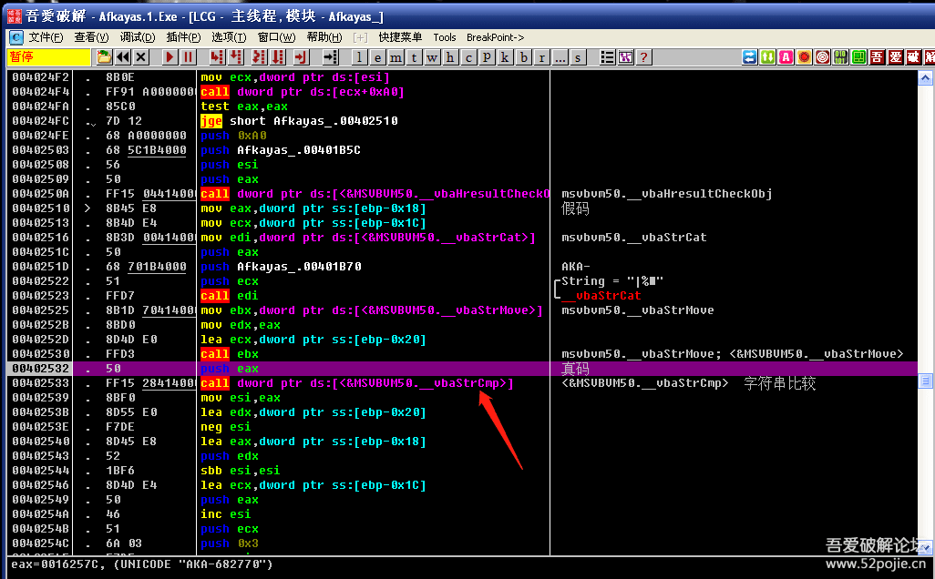Click the Step over toolbar icon
The image size is (935, 579).
pyautogui.click(x=237, y=57)
